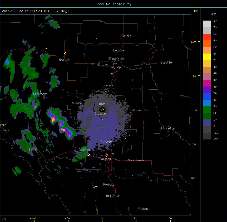Click the yellow radar site marker near Didsbury
The image size is (227, 222).
pos(102,110)
